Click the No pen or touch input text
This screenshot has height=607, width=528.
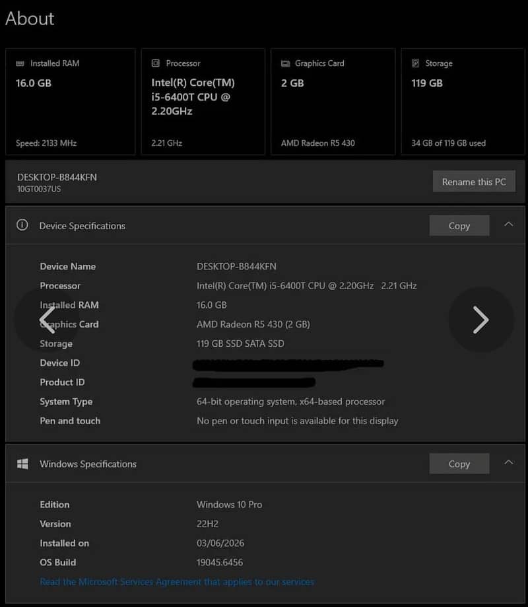click(297, 421)
